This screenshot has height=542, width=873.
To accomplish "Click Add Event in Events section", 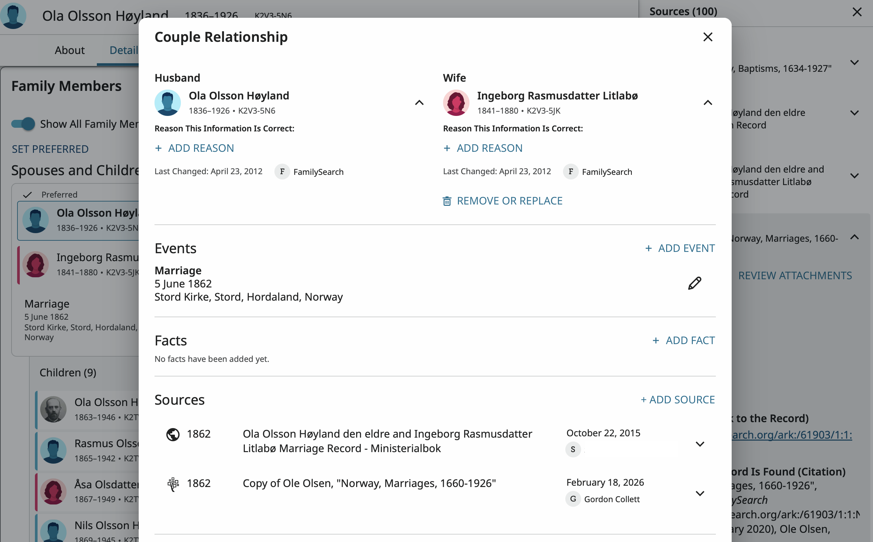I will pyautogui.click(x=680, y=248).
